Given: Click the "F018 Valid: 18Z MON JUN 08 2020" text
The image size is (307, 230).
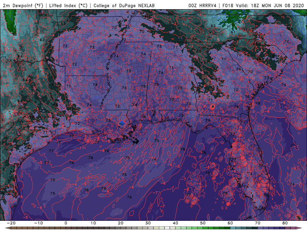Looking at the screenshot, I should (263, 5).
